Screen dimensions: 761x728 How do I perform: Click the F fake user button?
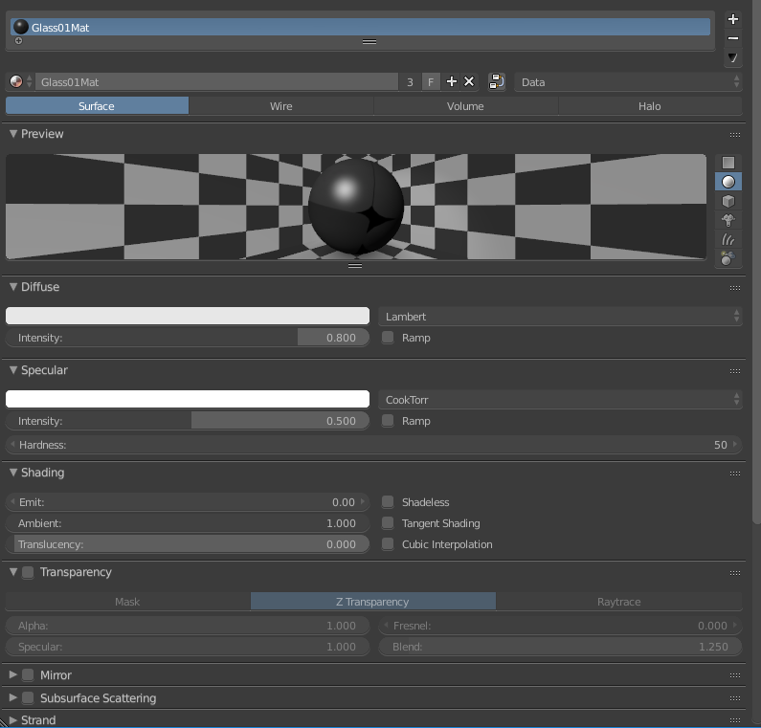point(431,82)
